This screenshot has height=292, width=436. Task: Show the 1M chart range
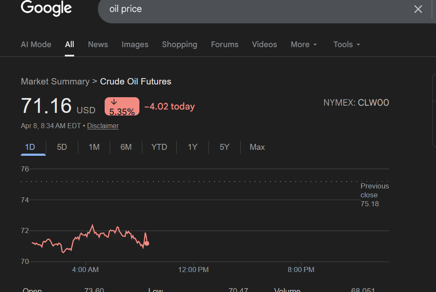(x=94, y=147)
